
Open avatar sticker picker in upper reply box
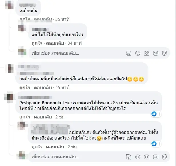click(x=129, y=53)
